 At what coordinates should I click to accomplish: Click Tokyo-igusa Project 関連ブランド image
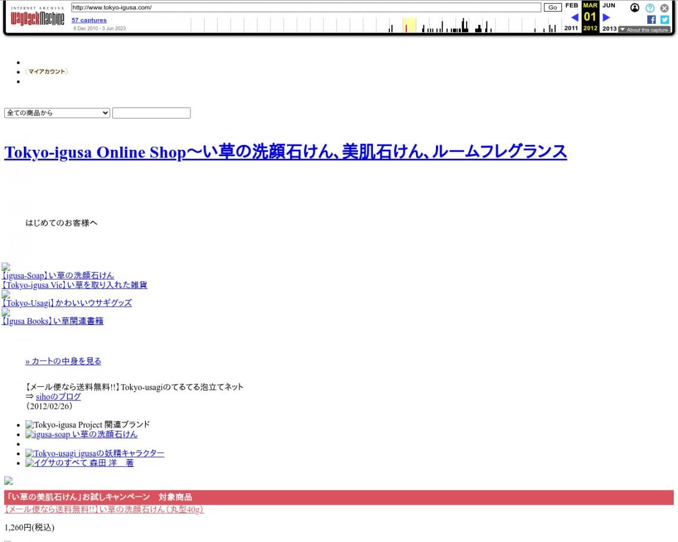(88, 424)
